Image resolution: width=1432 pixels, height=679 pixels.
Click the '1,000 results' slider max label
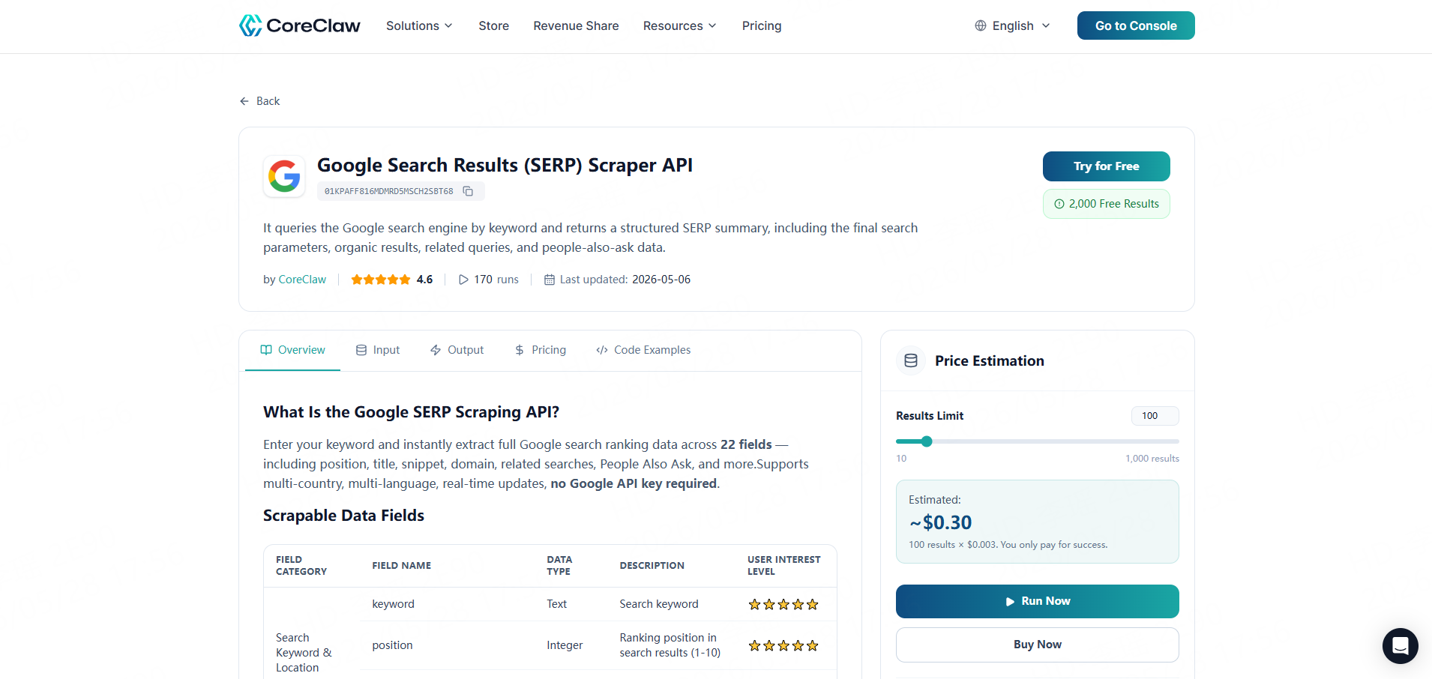pyautogui.click(x=1152, y=459)
